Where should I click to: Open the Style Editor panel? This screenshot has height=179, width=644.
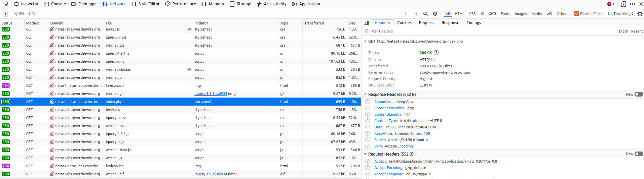pyautogui.click(x=145, y=4)
